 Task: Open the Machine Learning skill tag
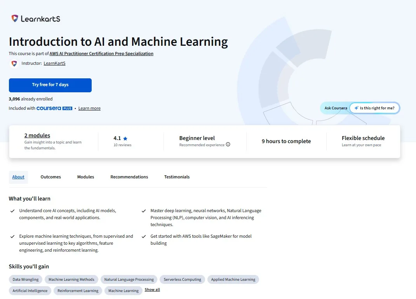[124, 290]
